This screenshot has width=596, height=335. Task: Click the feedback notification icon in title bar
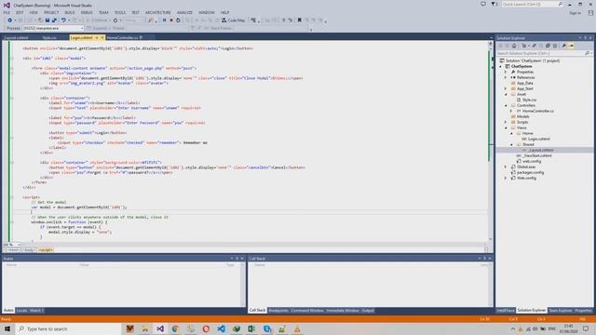[483, 4]
